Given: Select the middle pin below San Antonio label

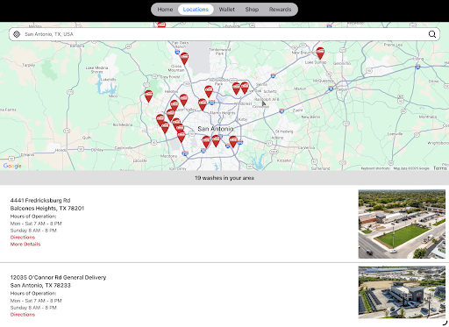Looking at the screenshot, I should tap(216, 141).
